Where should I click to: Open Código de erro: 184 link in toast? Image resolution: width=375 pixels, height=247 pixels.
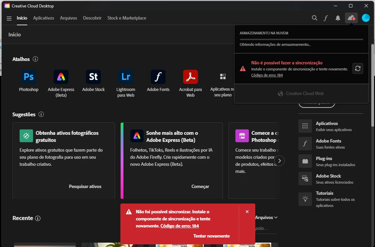180,226
